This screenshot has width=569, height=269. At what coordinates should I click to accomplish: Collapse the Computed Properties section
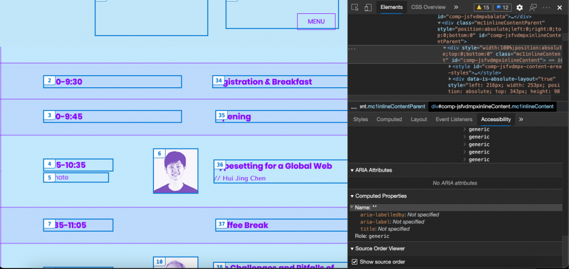pos(352,196)
